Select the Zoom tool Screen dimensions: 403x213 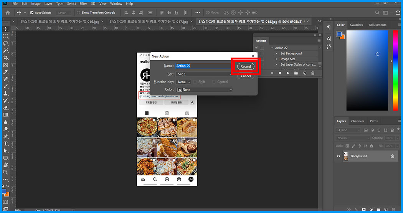click(5, 172)
